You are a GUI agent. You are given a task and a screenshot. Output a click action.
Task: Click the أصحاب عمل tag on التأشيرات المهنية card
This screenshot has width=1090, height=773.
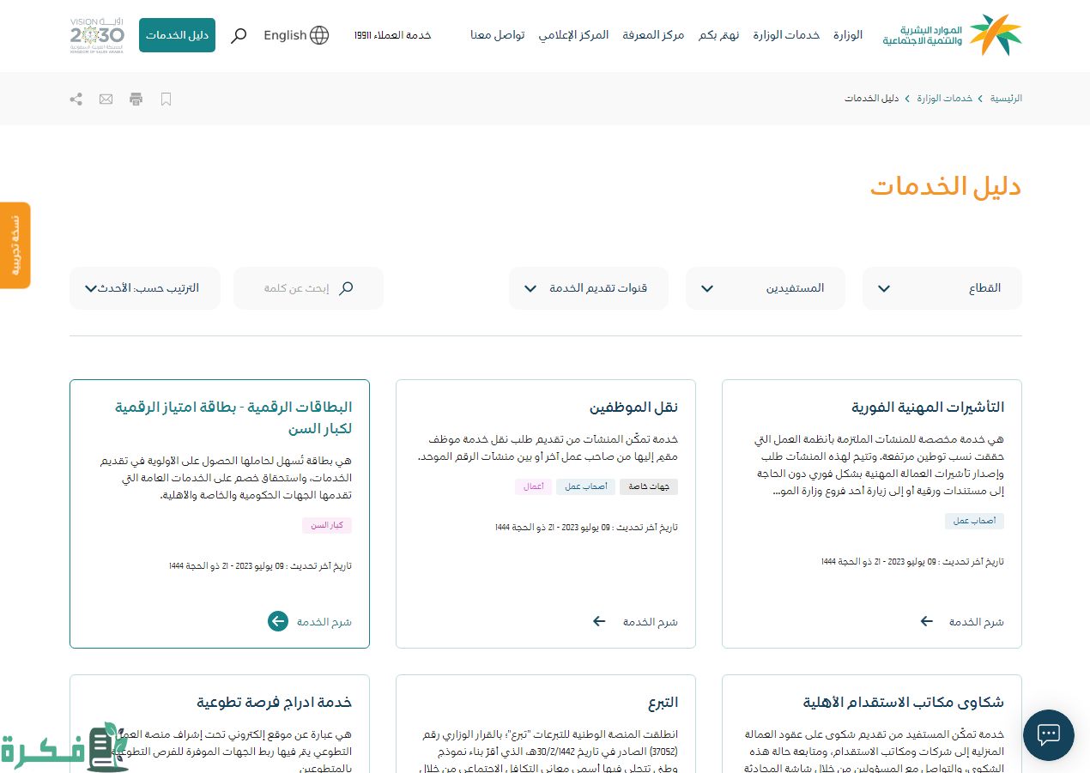click(x=974, y=521)
